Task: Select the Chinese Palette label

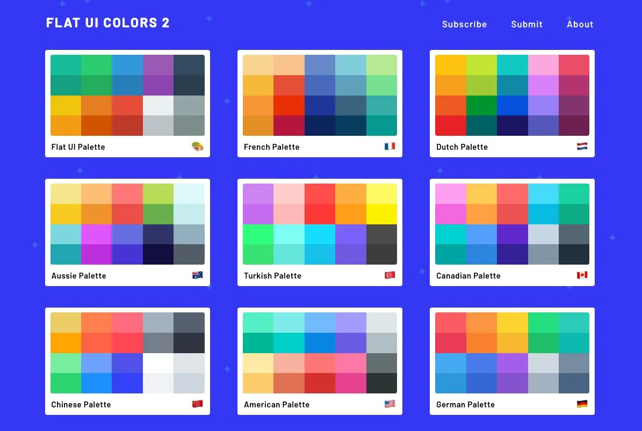Action: click(81, 404)
